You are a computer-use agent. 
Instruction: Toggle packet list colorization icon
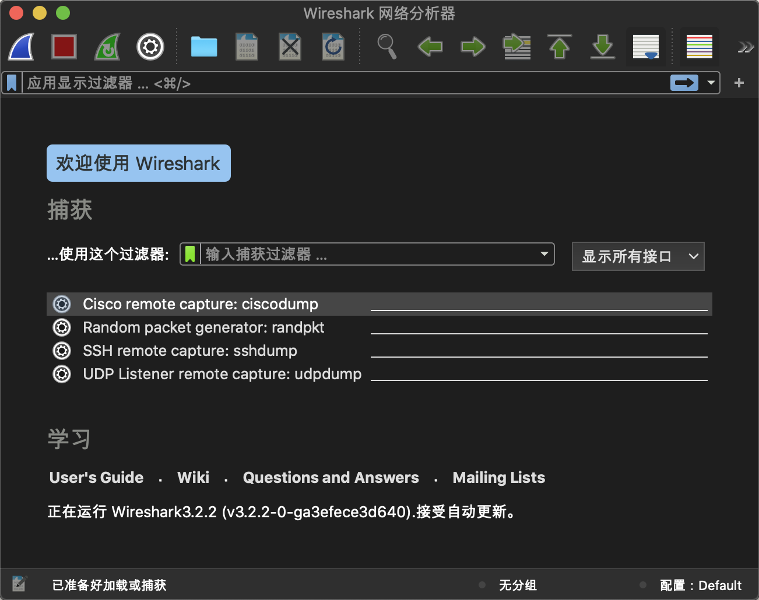pyautogui.click(x=699, y=47)
